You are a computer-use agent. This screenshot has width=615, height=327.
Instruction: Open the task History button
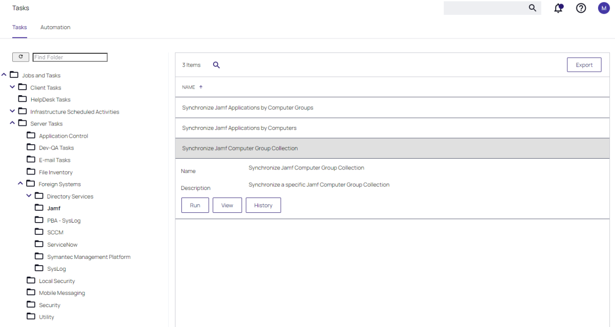click(x=263, y=205)
